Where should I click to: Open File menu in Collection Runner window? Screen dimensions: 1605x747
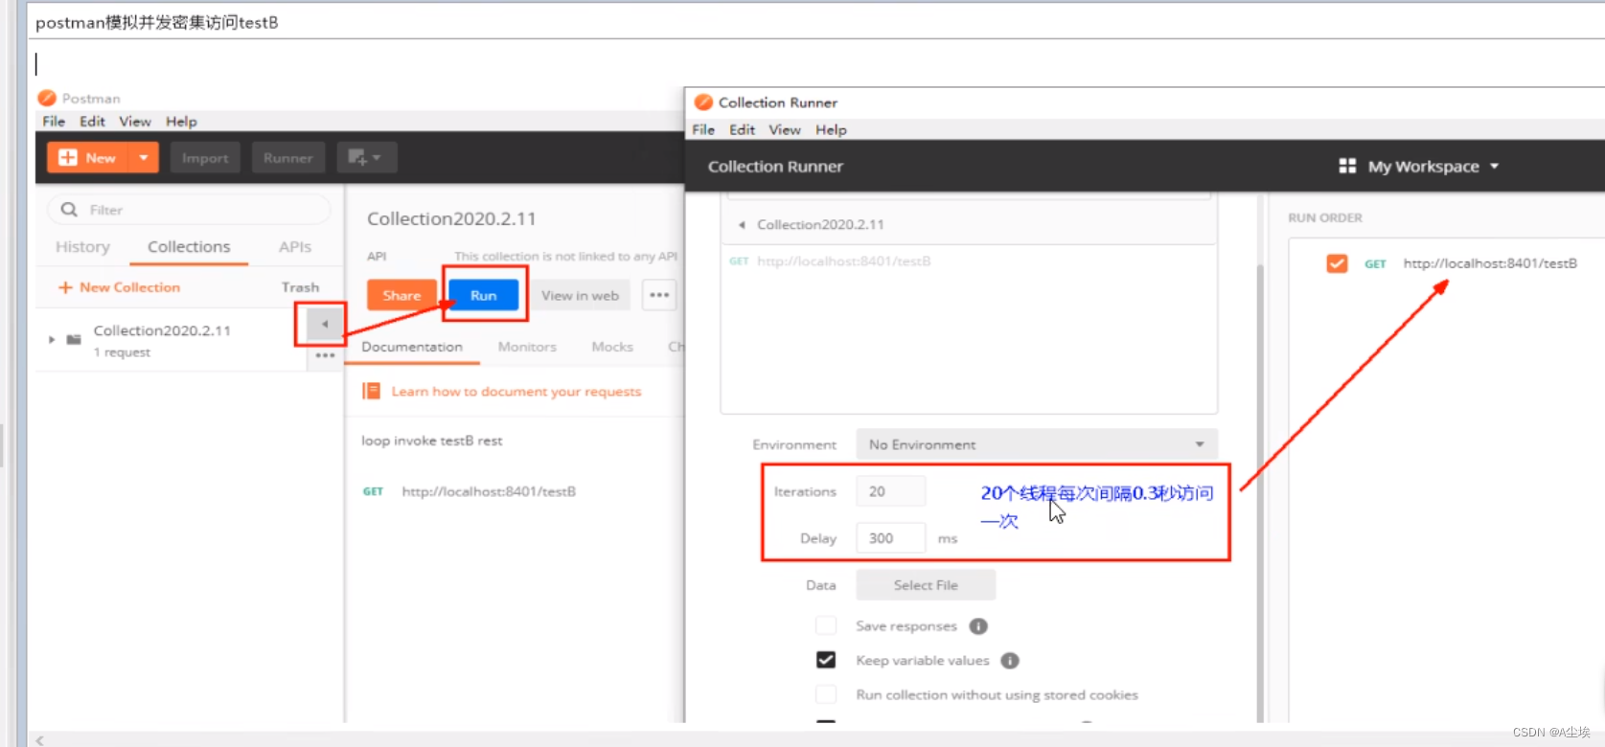click(703, 130)
